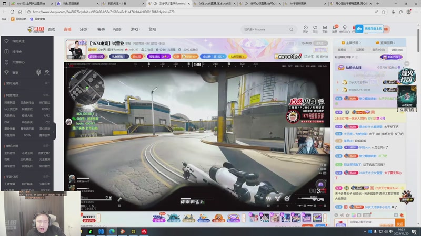This screenshot has width=421, height=236.
Task: Collapse the floating promo with minus icon
Action: 407,63
